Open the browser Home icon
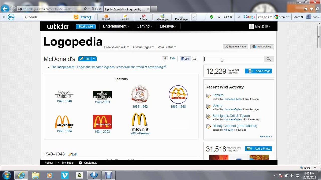The image size is (321, 180). click(x=306, y=9)
